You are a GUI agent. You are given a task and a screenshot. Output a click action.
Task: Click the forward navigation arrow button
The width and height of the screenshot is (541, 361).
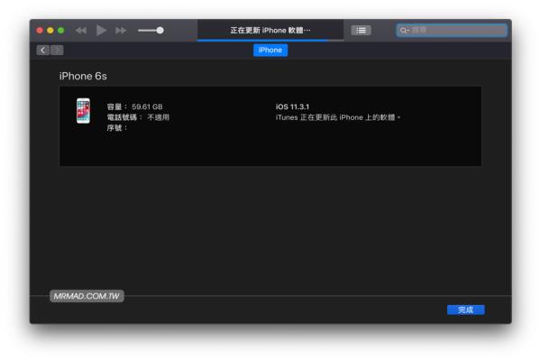pos(57,51)
